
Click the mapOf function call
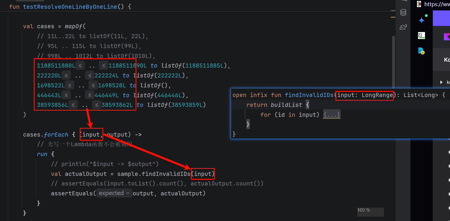pyautogui.click(x=74, y=26)
